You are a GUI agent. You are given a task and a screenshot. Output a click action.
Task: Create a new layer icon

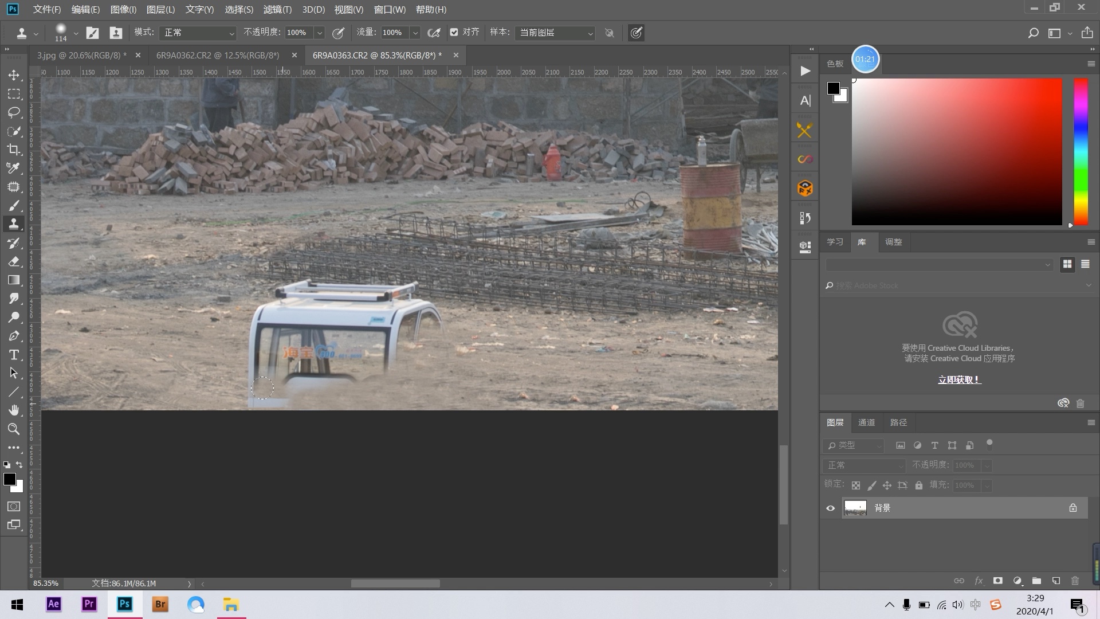click(x=1056, y=581)
